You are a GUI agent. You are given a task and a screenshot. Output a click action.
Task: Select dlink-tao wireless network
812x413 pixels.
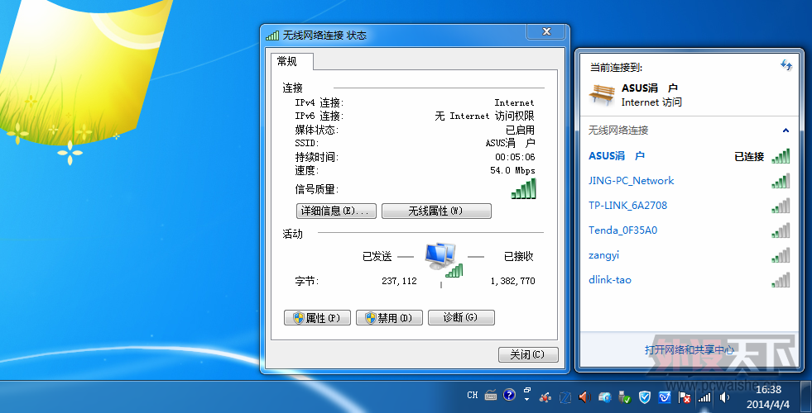click(x=689, y=280)
